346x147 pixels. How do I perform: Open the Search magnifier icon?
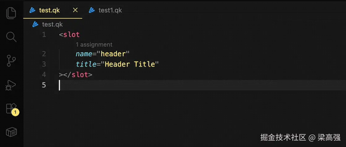click(11, 37)
